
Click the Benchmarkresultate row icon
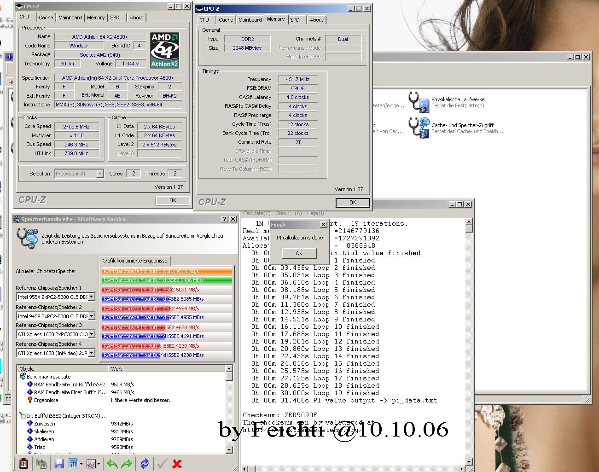(23, 376)
